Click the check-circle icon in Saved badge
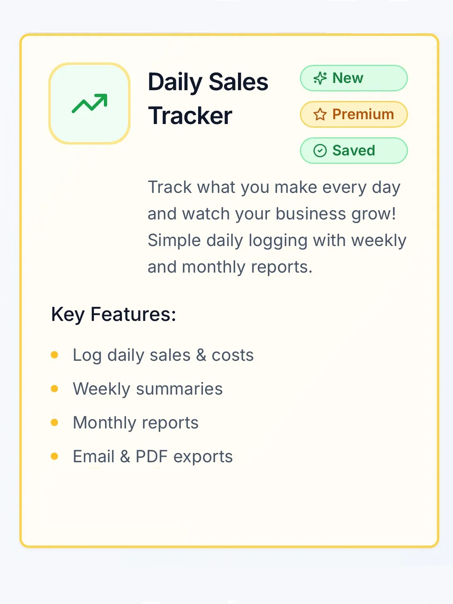453x604 pixels. (x=320, y=151)
